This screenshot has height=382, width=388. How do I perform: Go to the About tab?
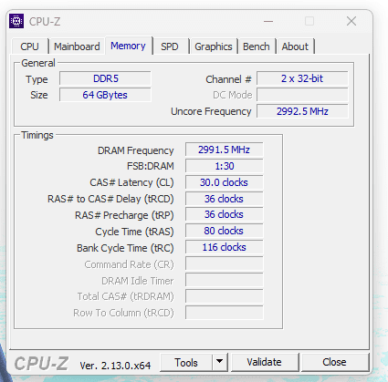click(x=295, y=46)
